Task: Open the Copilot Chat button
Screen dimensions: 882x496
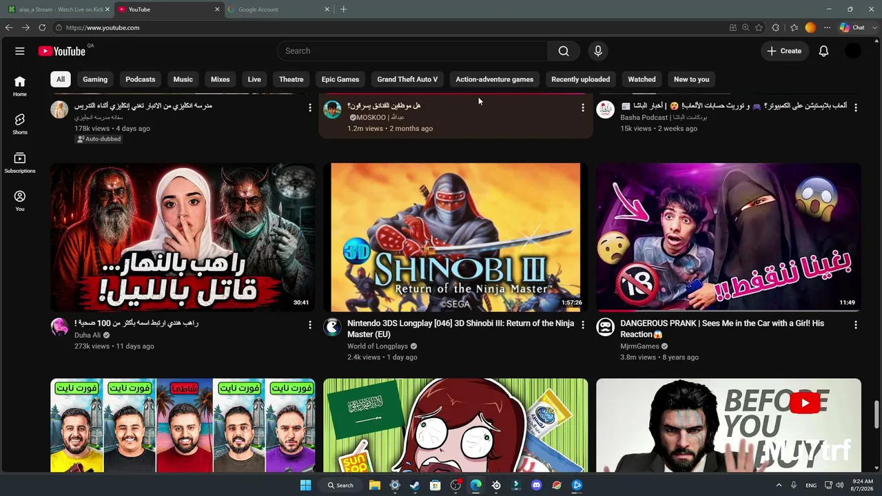Action: (x=852, y=28)
